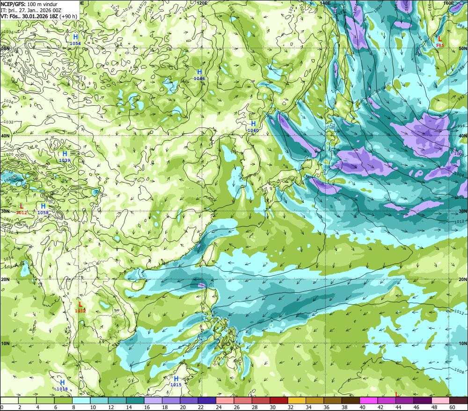Click the '48' legend scale value

(x=434, y=407)
